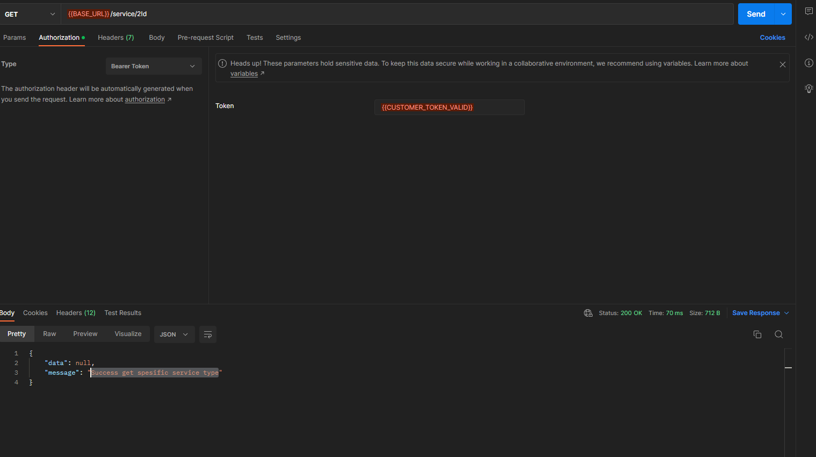
Task: Switch to the Headers (7) tab
Action: [x=115, y=38]
